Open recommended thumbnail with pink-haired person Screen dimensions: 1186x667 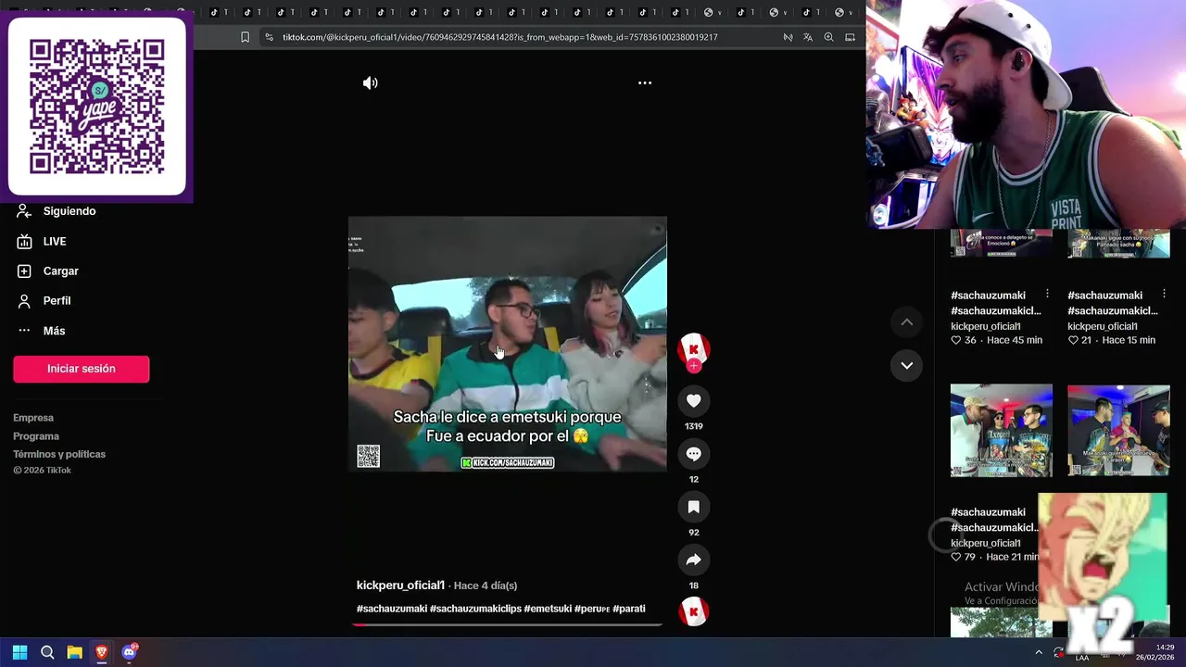[1118, 431]
